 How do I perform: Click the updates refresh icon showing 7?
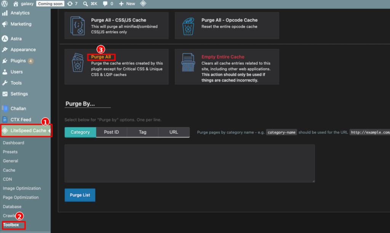70,4
